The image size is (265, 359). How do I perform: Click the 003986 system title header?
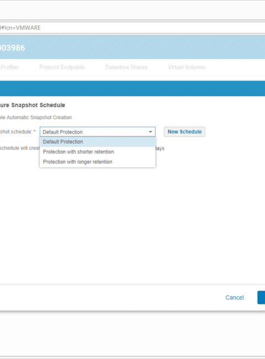[x=13, y=47]
